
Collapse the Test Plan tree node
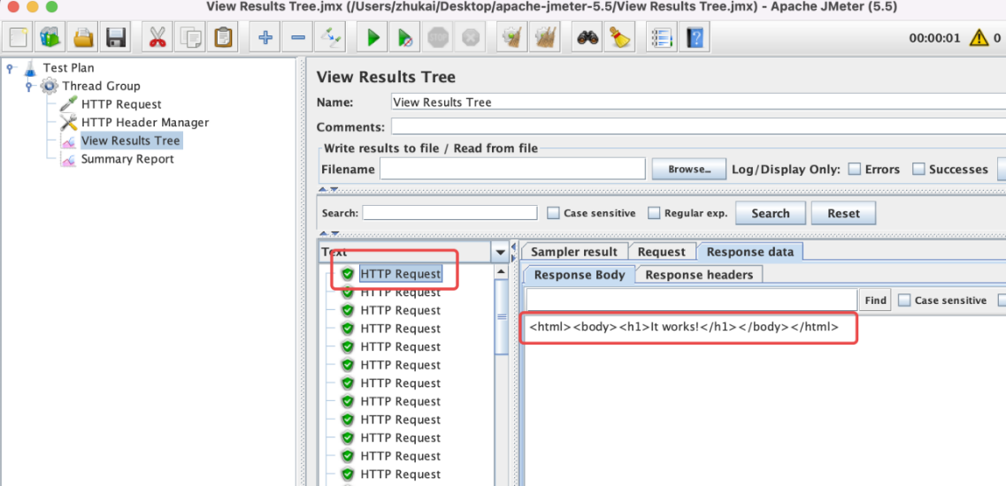pos(11,68)
